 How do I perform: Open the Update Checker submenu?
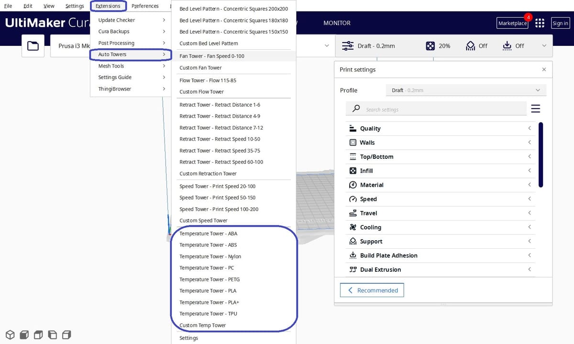click(x=131, y=20)
